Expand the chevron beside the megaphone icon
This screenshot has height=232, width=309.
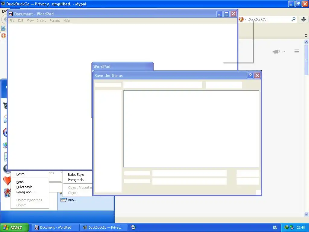(284, 51)
